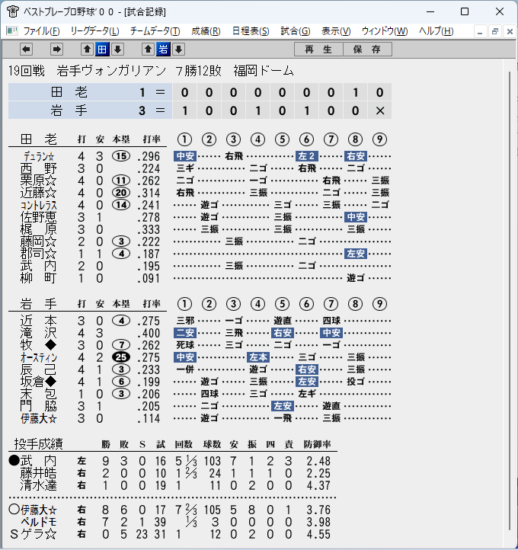518x550 pixels.
Task: Click document icon left of ファイル menu
Action: pyautogui.click(x=12, y=31)
